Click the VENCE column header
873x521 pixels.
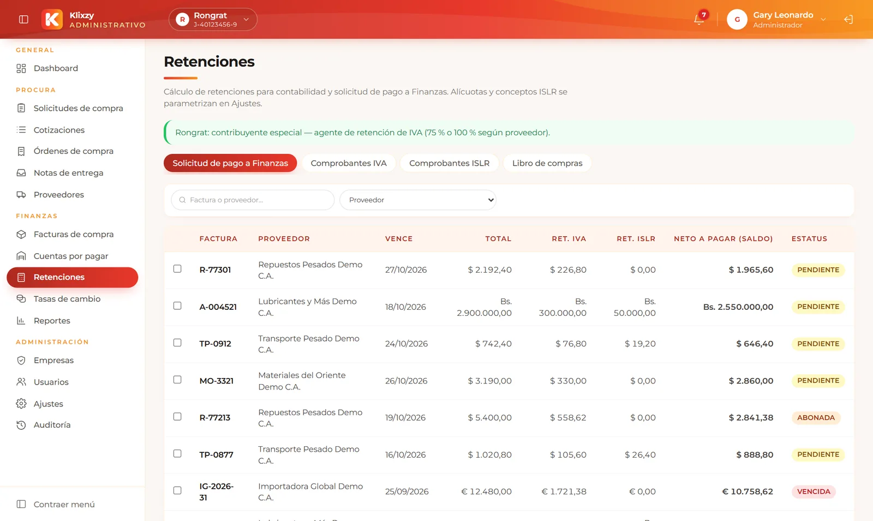pyautogui.click(x=399, y=239)
